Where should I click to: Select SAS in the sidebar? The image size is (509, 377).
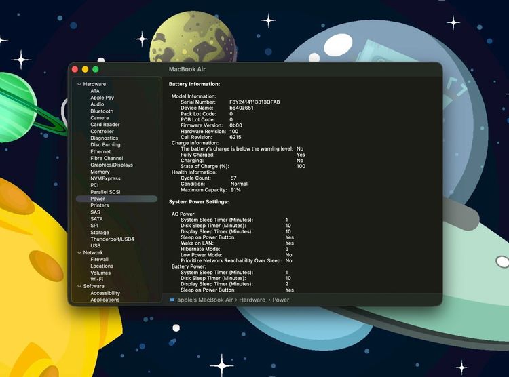(95, 212)
